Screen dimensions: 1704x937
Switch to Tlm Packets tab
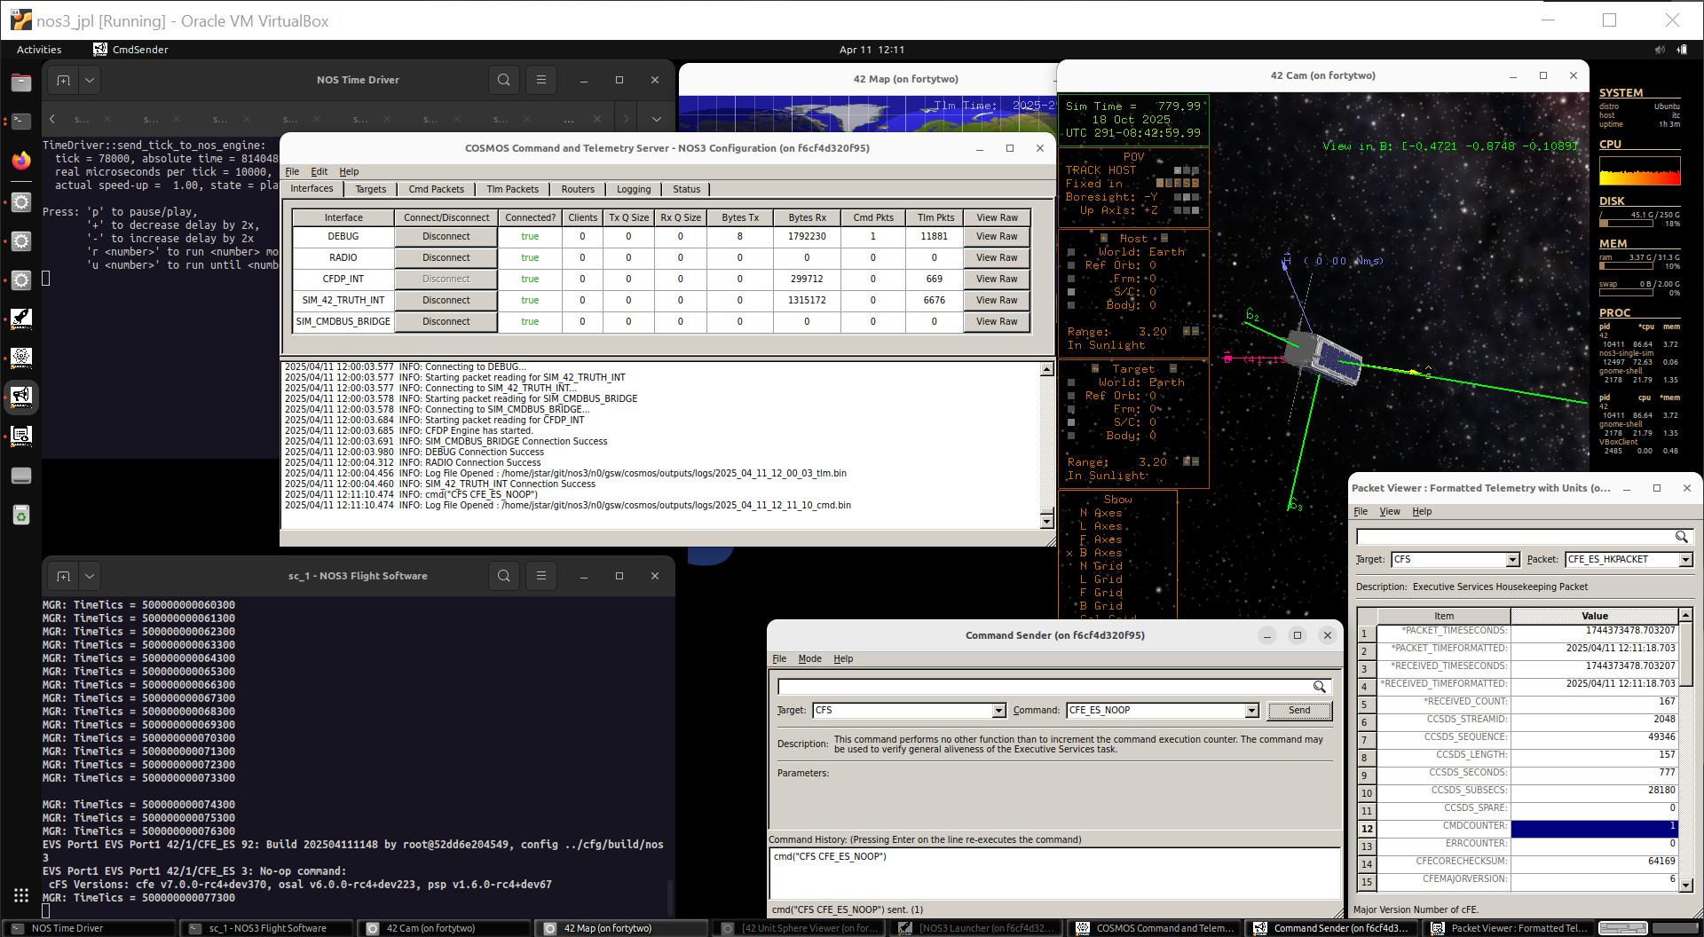pyautogui.click(x=512, y=189)
